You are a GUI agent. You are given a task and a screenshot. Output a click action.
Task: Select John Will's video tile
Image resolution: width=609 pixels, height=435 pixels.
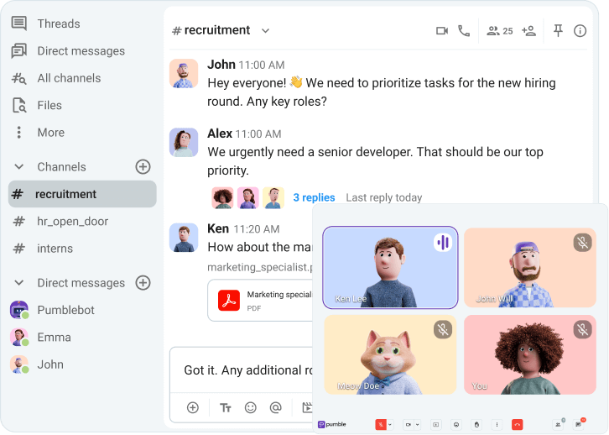click(x=530, y=267)
